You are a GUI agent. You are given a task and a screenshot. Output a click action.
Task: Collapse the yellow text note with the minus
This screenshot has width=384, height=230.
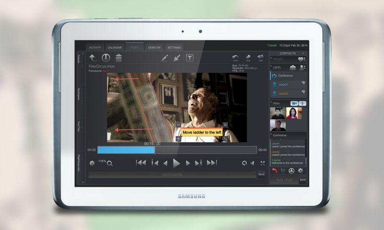[x=178, y=125]
